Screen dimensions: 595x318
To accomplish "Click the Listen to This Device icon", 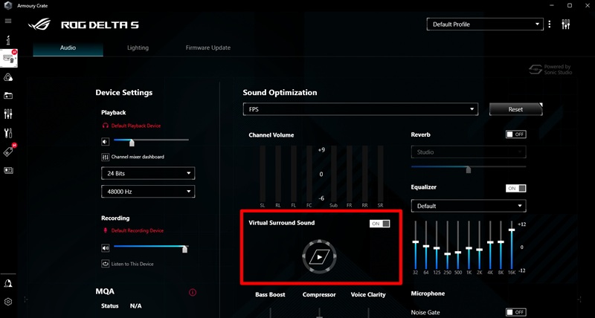I will tap(105, 264).
